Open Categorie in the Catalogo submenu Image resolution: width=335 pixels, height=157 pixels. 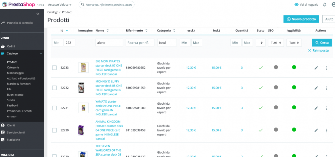click(x=13, y=67)
